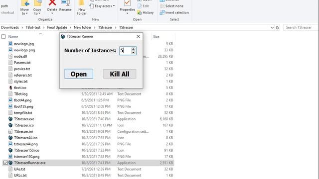Click the TBot-test breadcrumb

(x=33, y=27)
